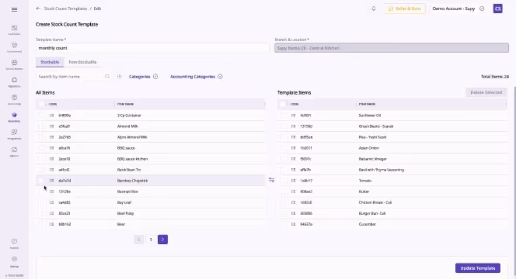Grab drag handle of Bay Leaf row
The height and width of the screenshot is (279, 516).
51,202
